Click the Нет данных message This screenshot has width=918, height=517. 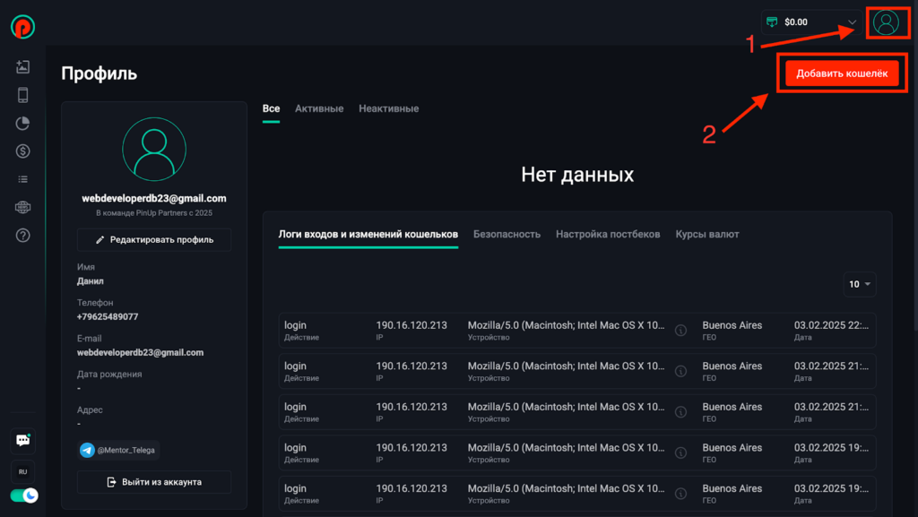click(577, 175)
